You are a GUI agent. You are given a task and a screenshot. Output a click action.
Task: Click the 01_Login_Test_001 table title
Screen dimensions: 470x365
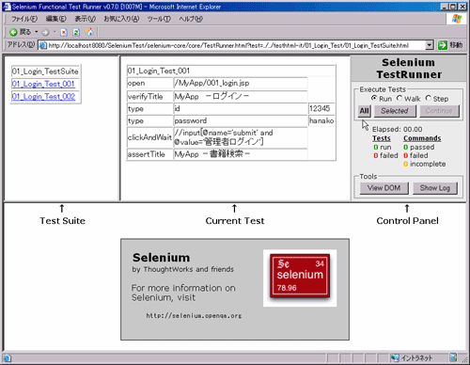pyautogui.click(x=231, y=71)
